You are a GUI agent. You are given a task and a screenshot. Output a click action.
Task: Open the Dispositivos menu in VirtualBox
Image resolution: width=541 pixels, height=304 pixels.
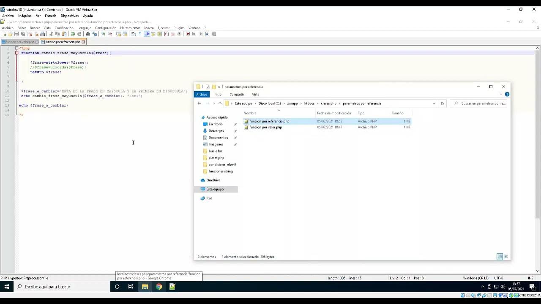[x=70, y=16]
